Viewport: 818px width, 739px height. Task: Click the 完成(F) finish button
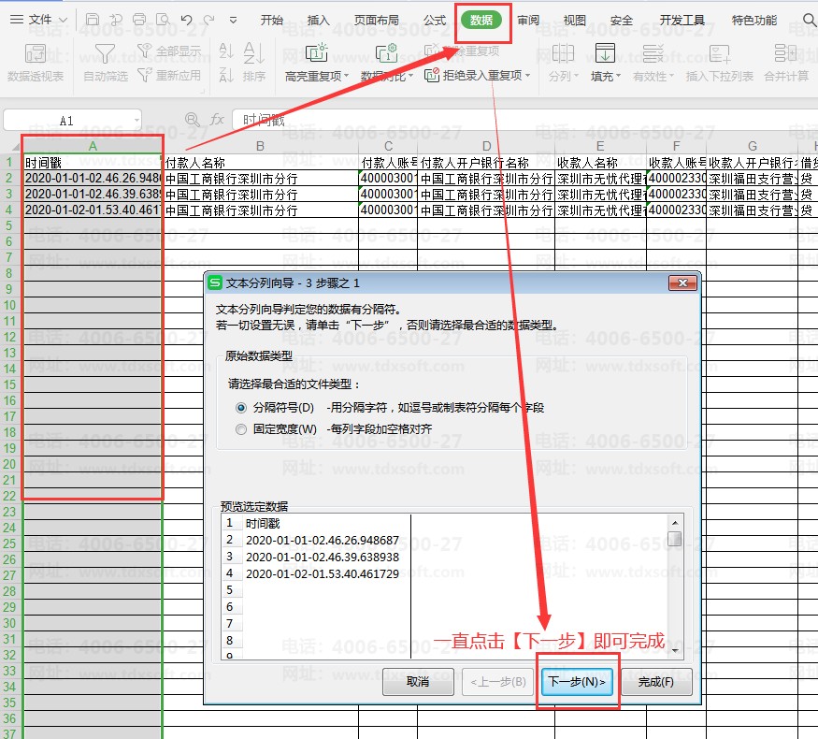pos(655,682)
